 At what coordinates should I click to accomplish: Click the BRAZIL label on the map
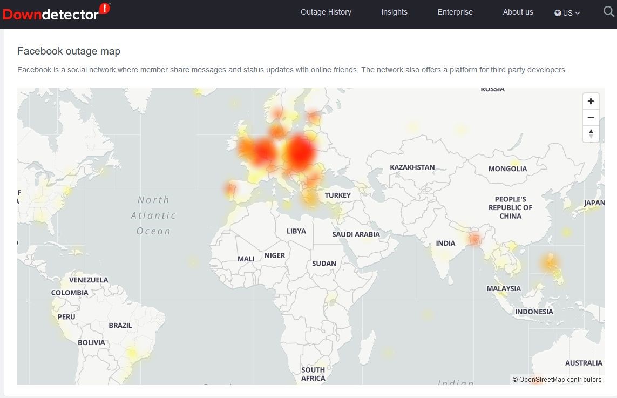pyautogui.click(x=120, y=326)
